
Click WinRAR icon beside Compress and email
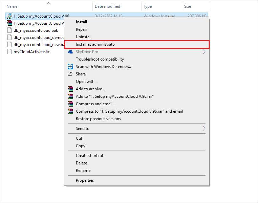[x=70, y=104]
